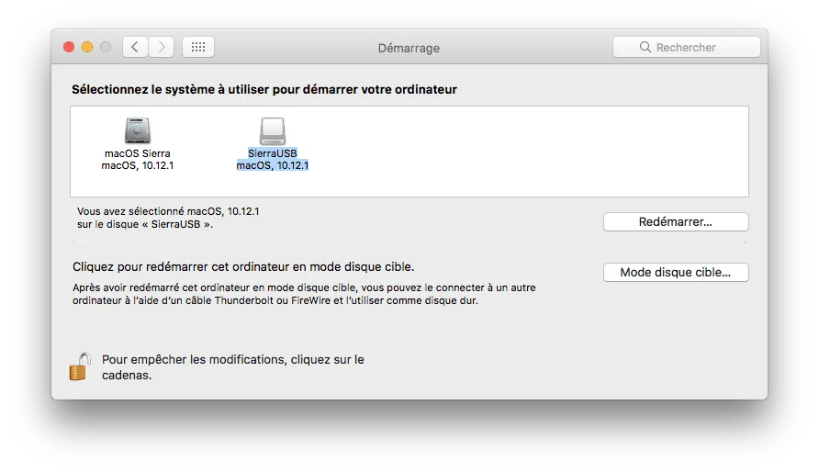Select the SierraUSB external drive icon
This screenshot has height=473, width=819.
[x=273, y=130]
